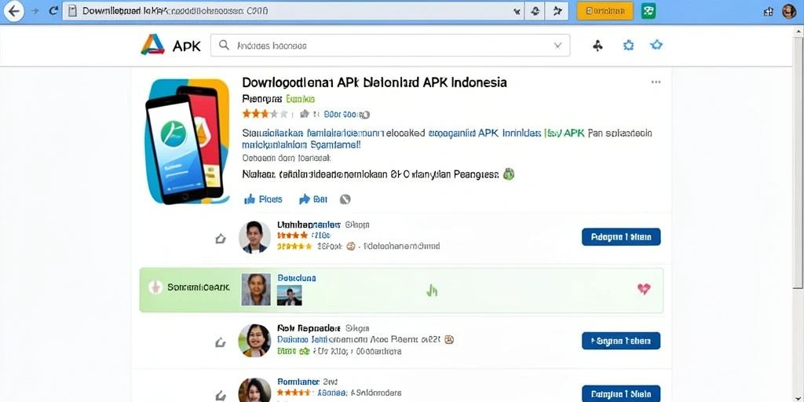Open the first reviewer's avatar
Viewport: 804px width, 402px height.
click(x=255, y=237)
